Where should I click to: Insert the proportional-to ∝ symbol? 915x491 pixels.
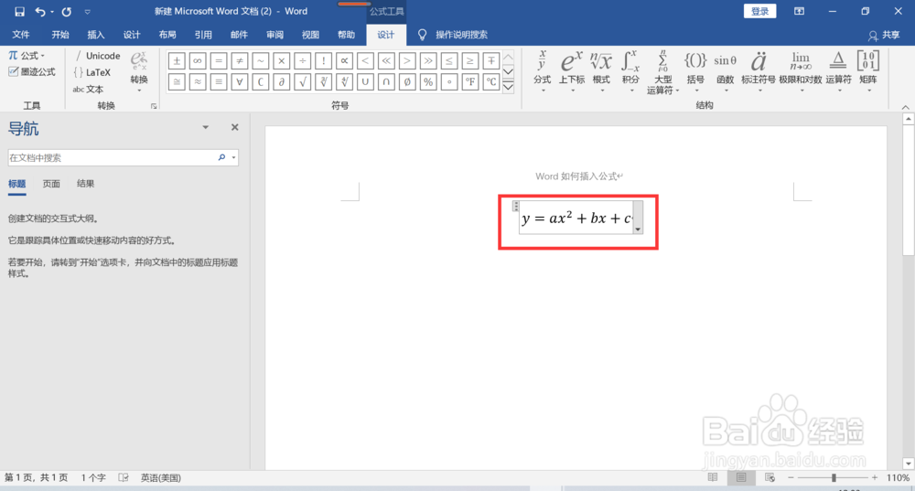344,60
